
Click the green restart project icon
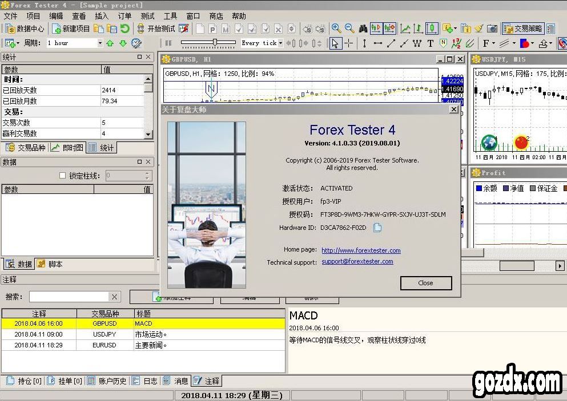pyautogui.click(x=124, y=29)
